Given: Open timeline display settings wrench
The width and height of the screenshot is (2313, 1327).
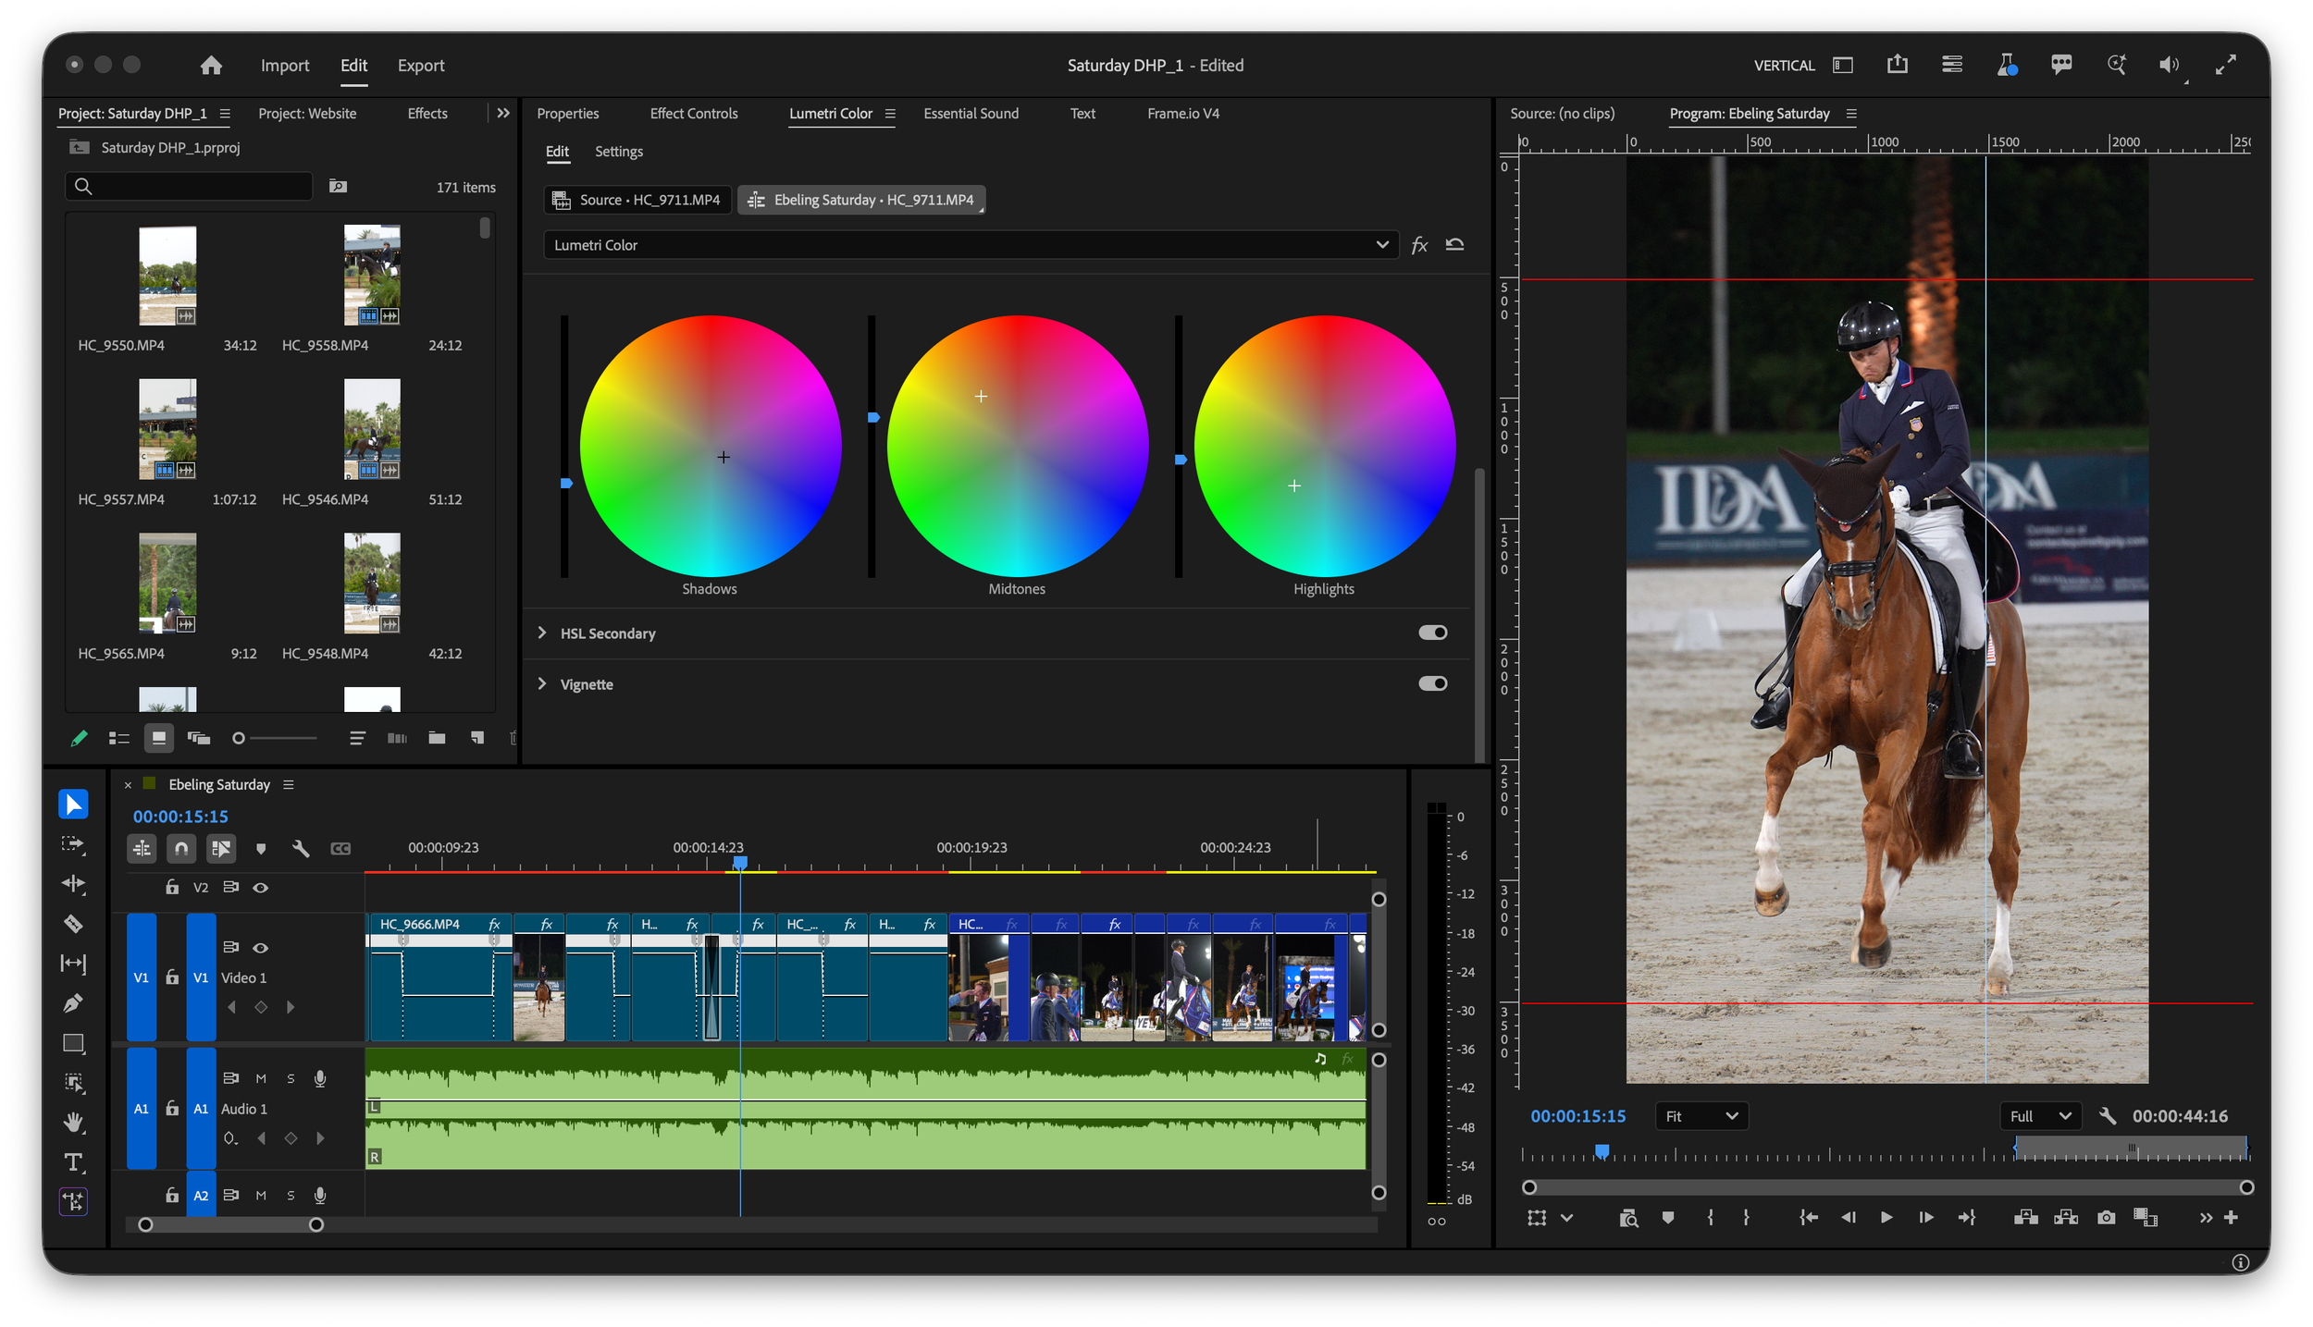Looking at the screenshot, I should (301, 848).
